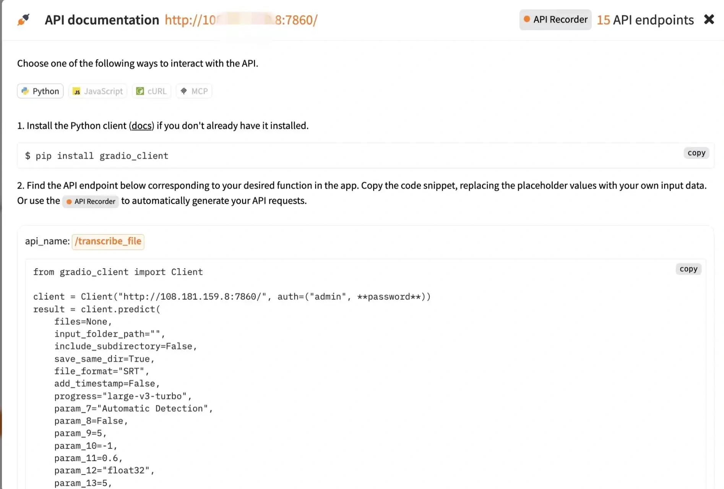Start the API Recorder in header
Viewport: 724px width, 489px height.
pyautogui.click(x=555, y=19)
